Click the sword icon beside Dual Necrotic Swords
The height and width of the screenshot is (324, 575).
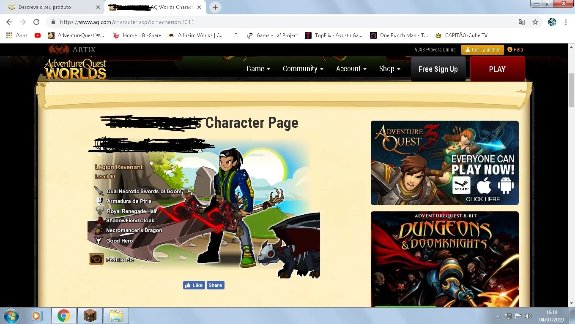99,191
